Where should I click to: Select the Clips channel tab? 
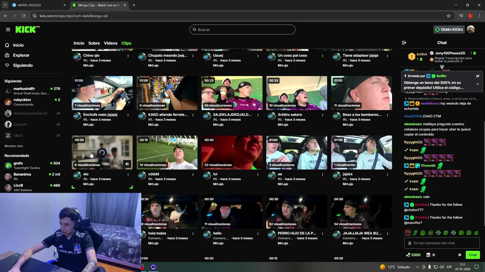(x=126, y=43)
